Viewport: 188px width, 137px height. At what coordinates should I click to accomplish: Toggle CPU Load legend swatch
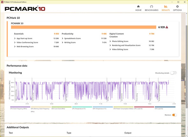point(165,107)
